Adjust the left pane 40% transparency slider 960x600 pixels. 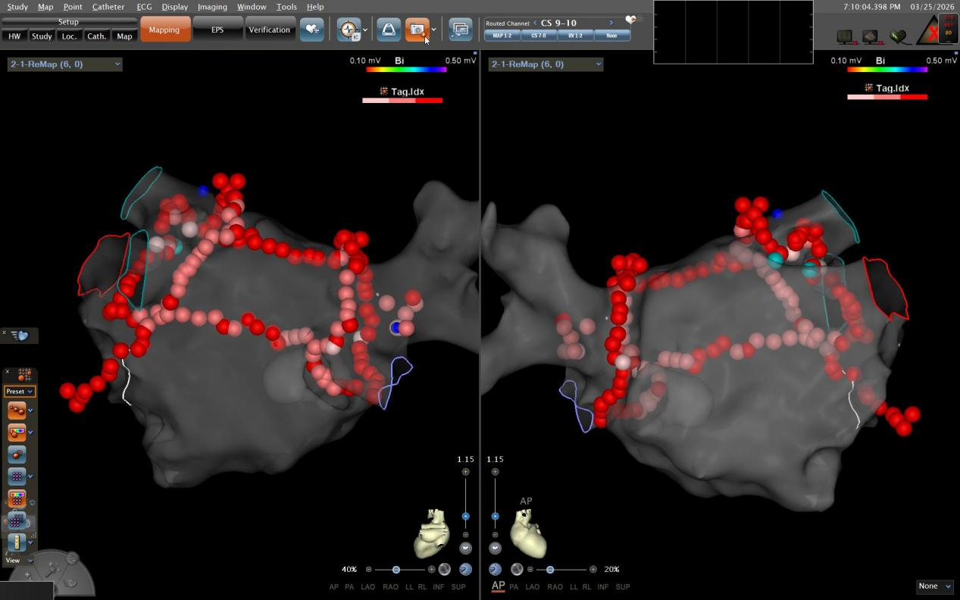tap(396, 569)
